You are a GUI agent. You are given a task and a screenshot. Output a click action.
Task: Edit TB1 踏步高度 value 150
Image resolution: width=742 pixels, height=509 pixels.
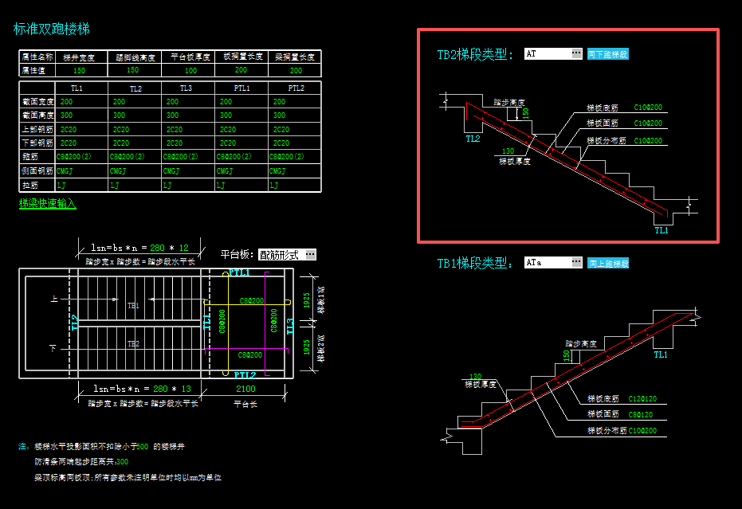click(x=567, y=356)
